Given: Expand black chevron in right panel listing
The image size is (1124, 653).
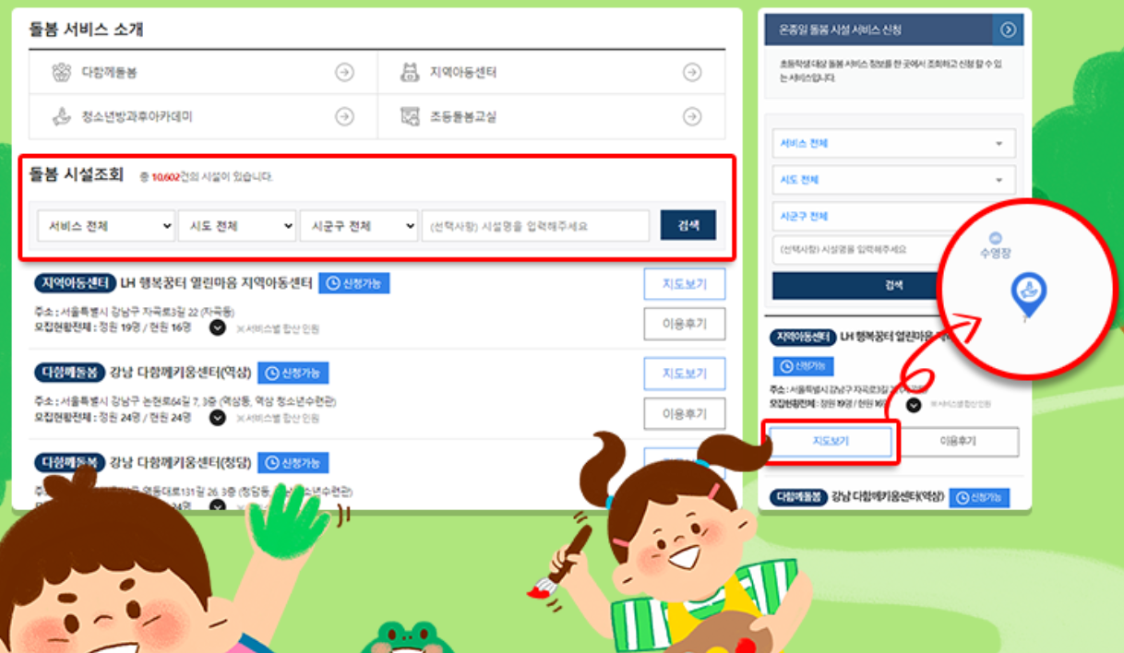Looking at the screenshot, I should tap(914, 404).
